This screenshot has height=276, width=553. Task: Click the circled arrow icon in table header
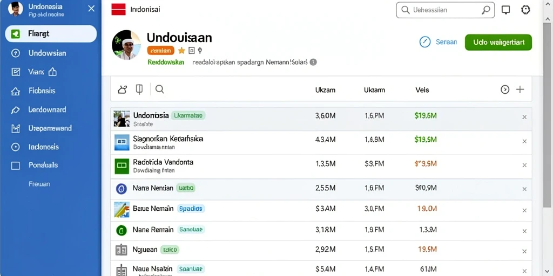coord(505,90)
